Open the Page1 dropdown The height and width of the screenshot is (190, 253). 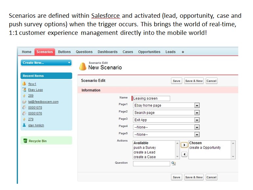(x=166, y=106)
